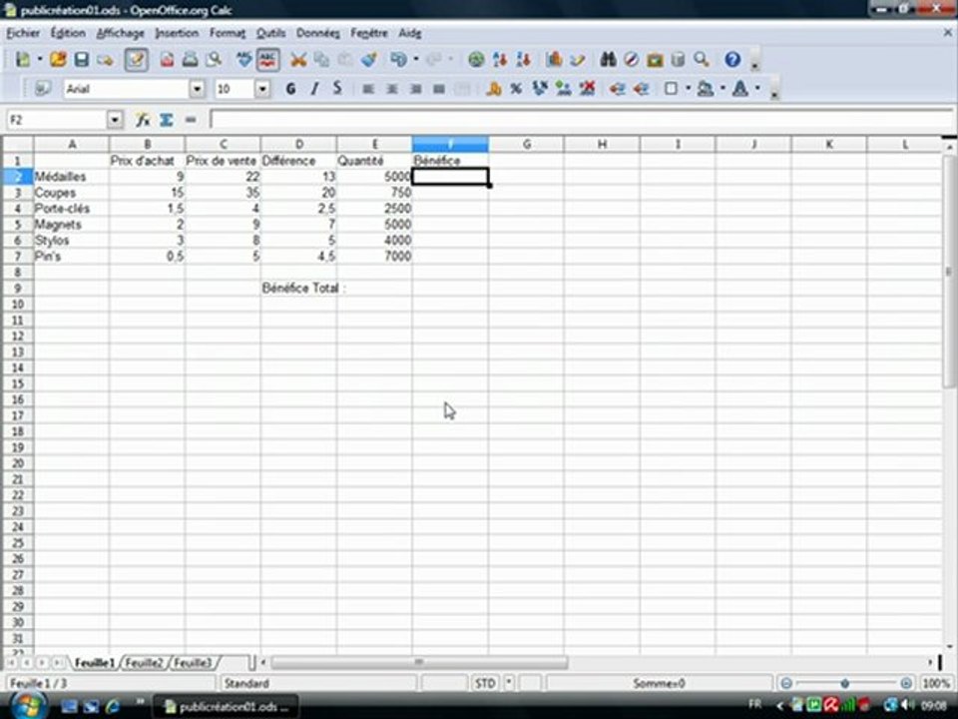Expand Borders dropdown arrow

pyautogui.click(x=688, y=89)
